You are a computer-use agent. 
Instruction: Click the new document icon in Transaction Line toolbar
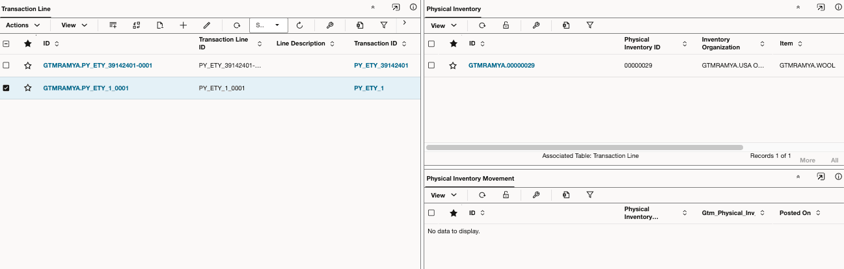(160, 25)
